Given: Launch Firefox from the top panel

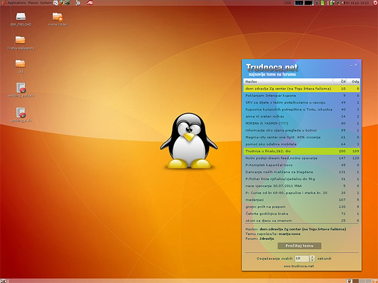Looking at the screenshot, I should click(x=62, y=3).
